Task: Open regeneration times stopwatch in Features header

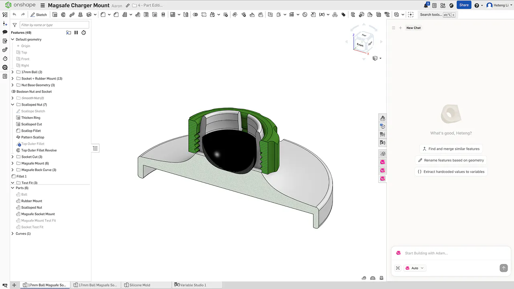Action: coord(84,33)
